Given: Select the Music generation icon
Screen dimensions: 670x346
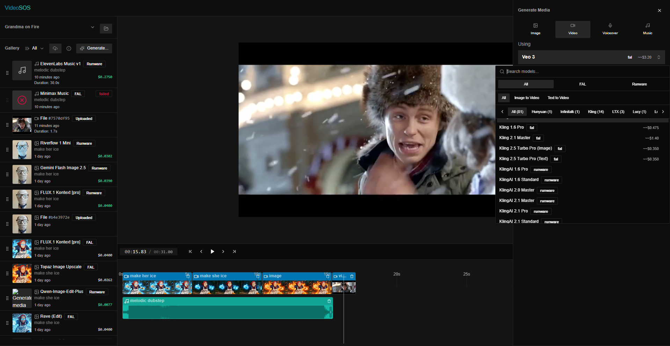Looking at the screenshot, I should (x=647, y=29).
